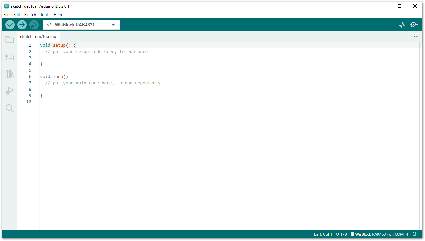Open the Serial Plotter
This screenshot has height=241, width=425.
pyautogui.click(x=402, y=25)
